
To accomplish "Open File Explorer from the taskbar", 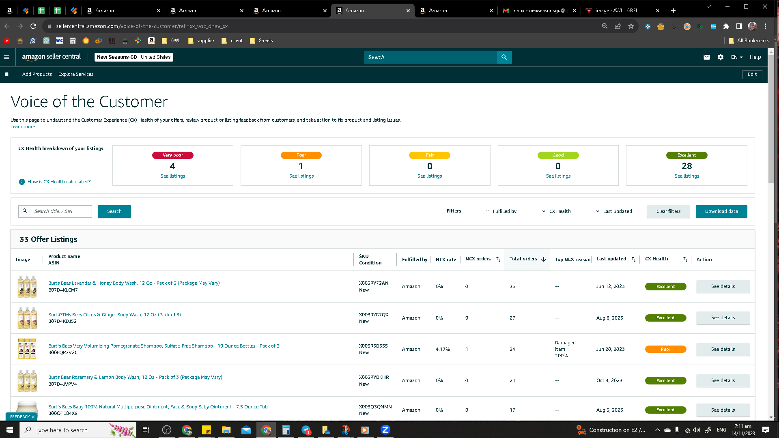I will coord(226,430).
